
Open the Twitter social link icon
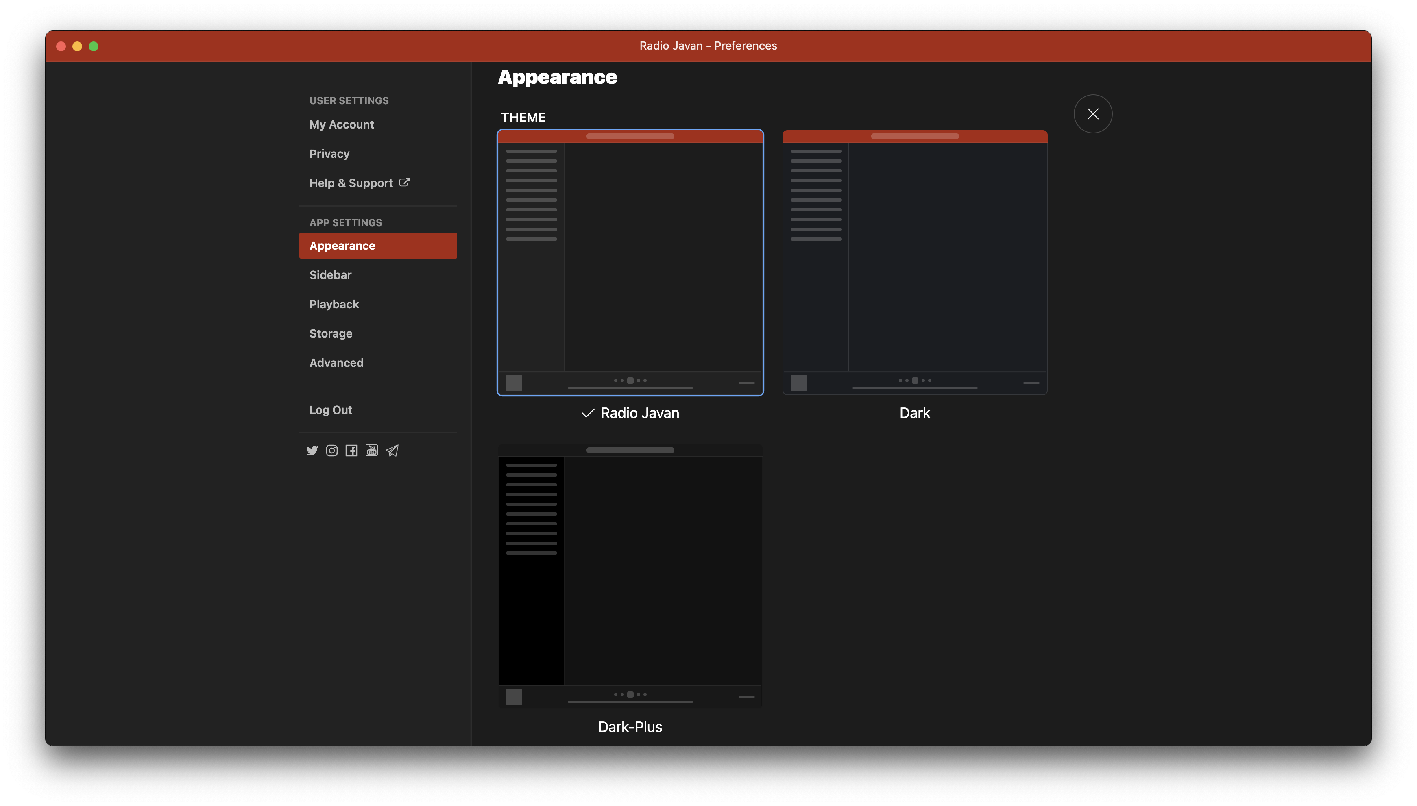[312, 451]
